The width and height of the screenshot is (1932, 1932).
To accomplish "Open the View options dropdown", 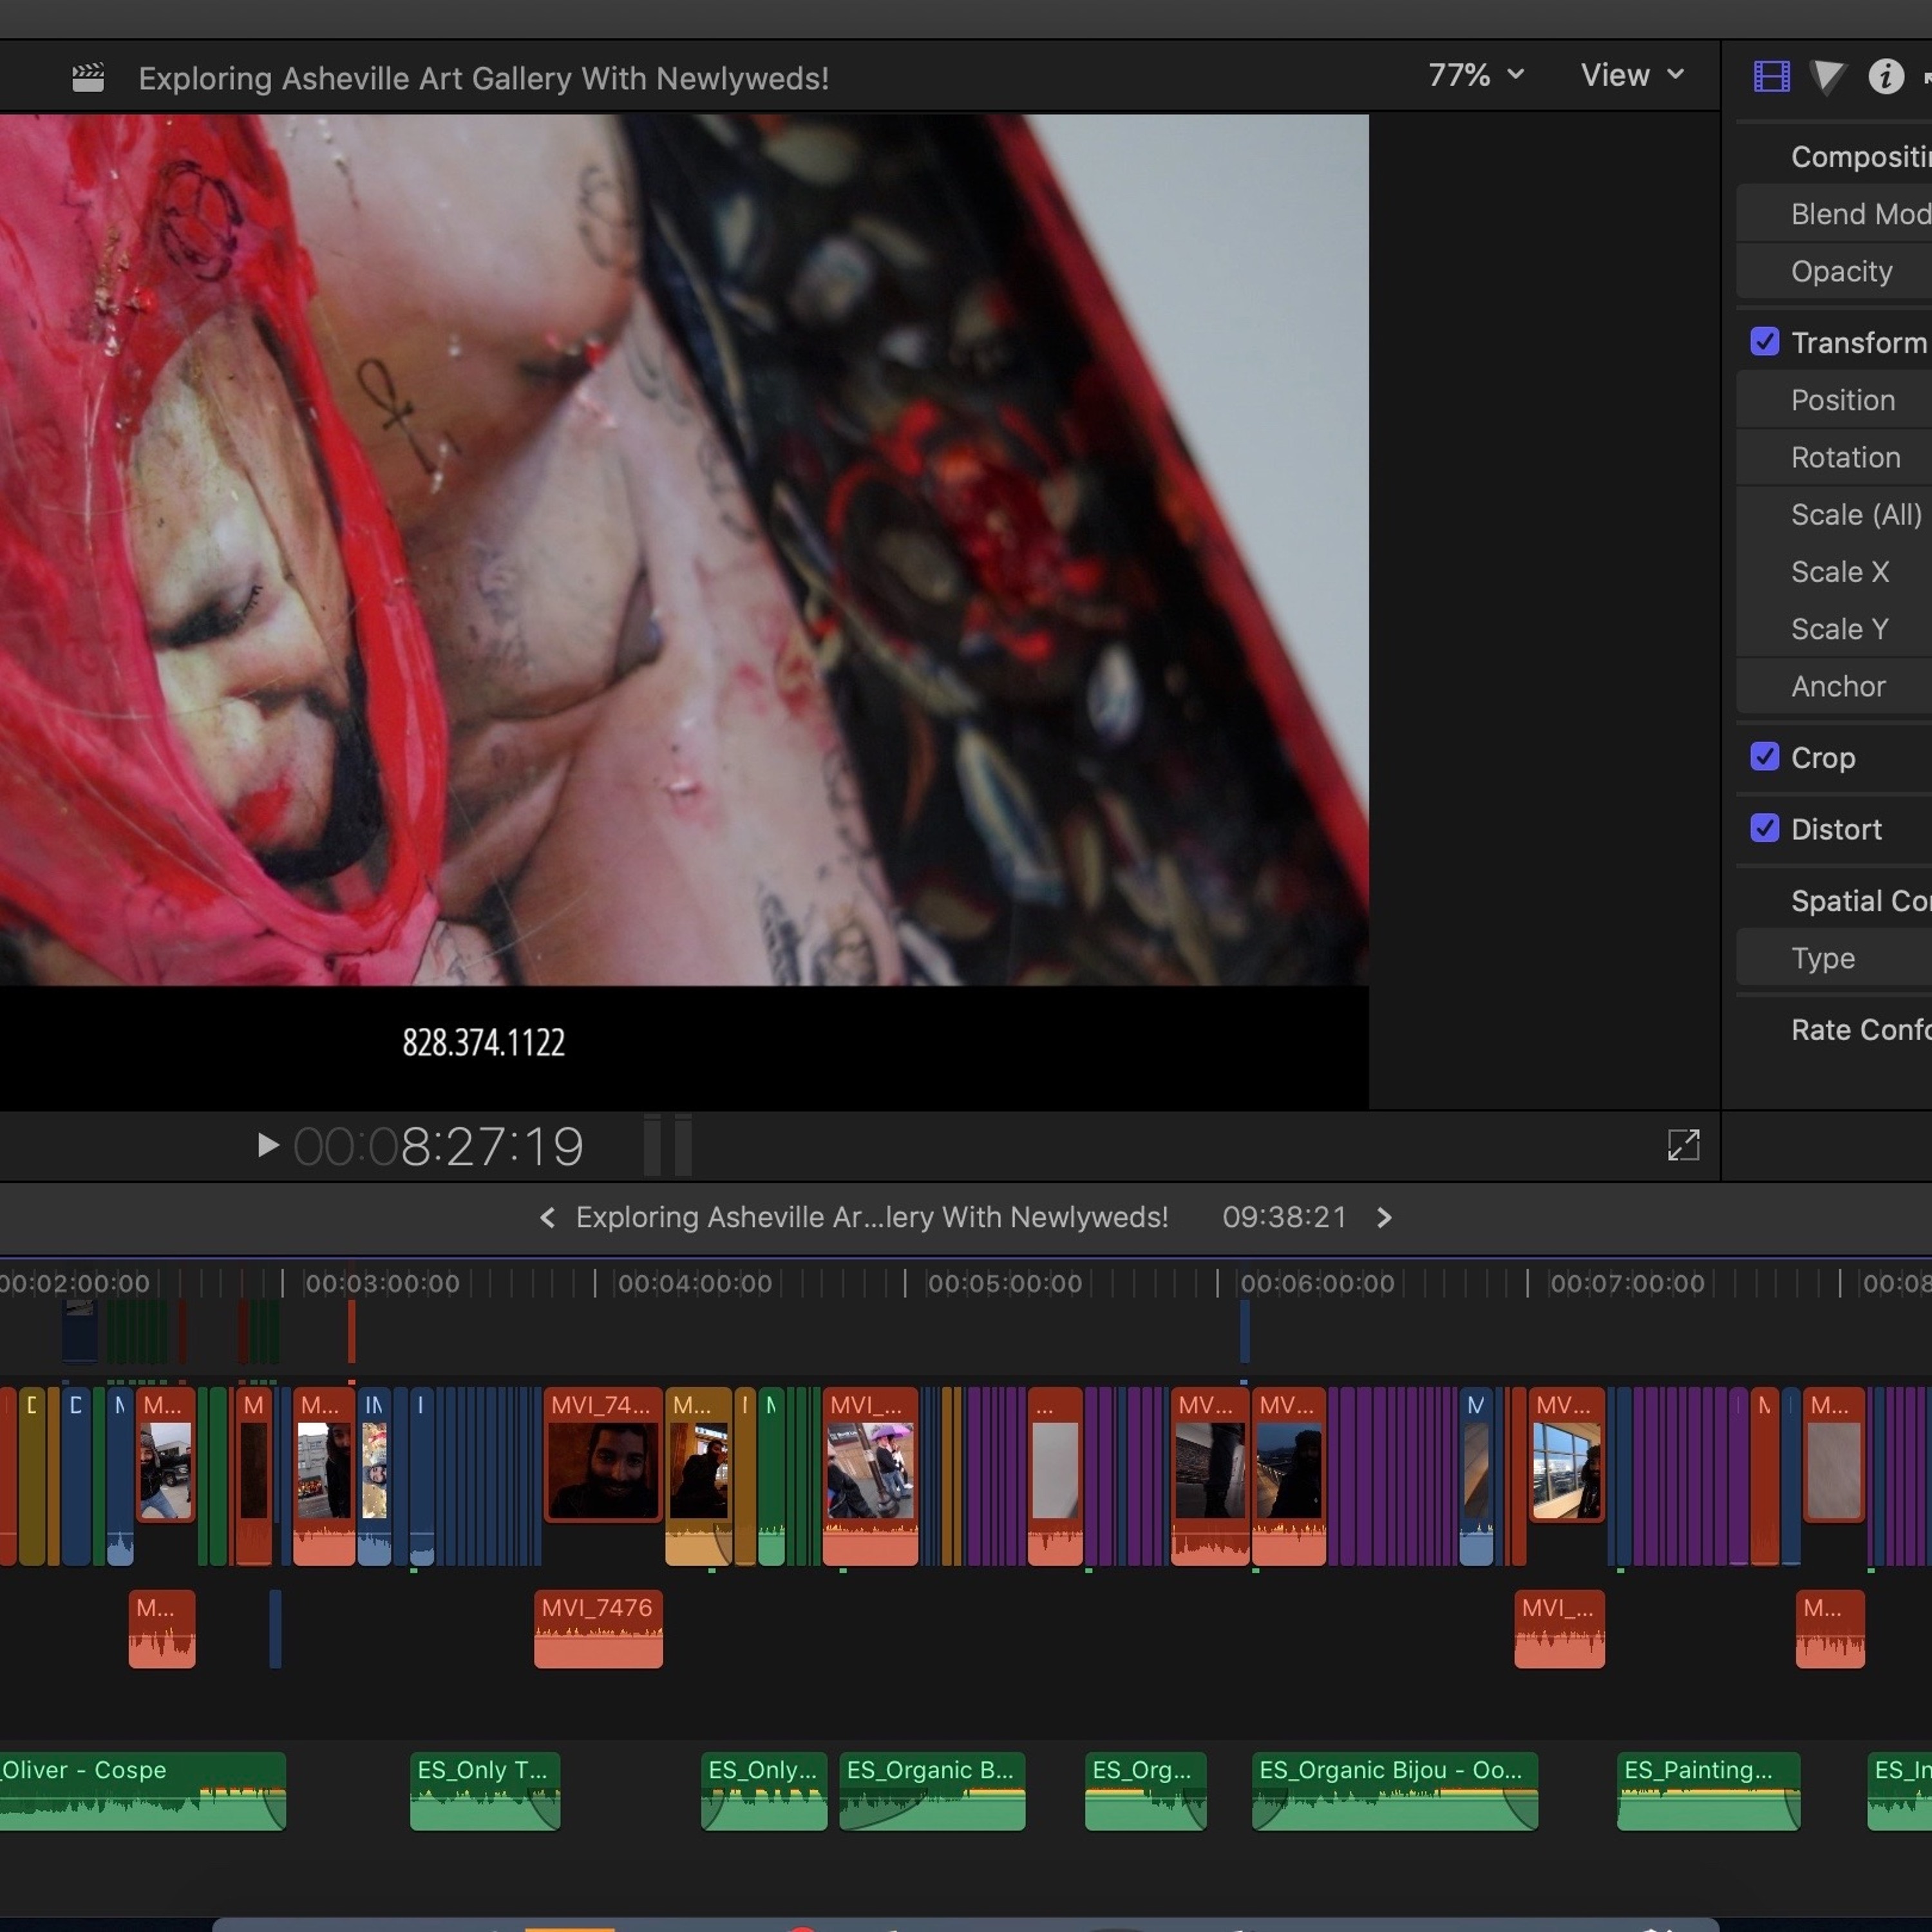I will pyautogui.click(x=1632, y=75).
